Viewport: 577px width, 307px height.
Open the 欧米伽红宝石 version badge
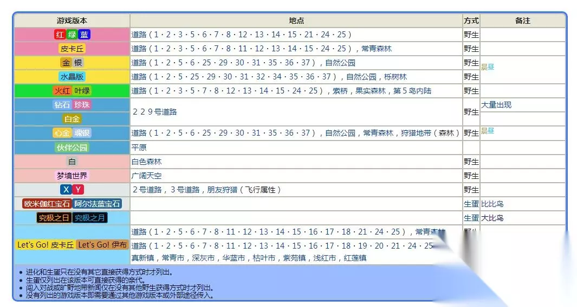tap(47, 204)
